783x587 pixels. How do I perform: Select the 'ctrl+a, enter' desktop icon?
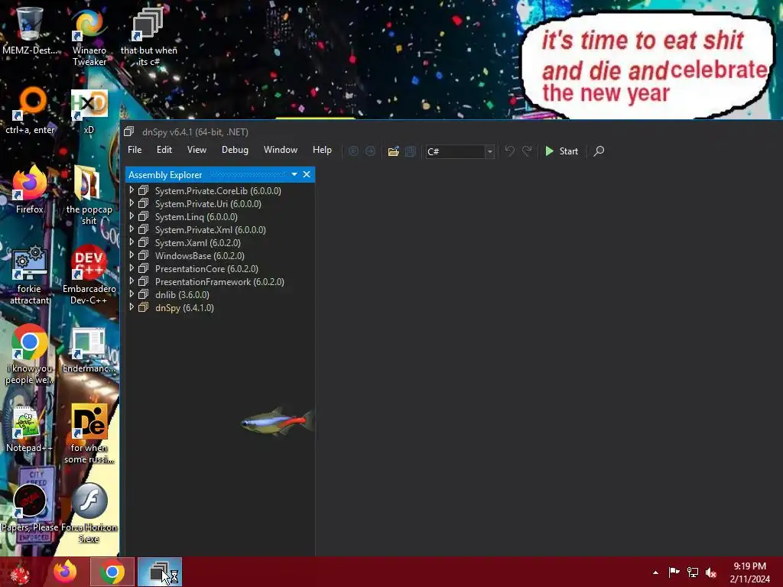30,111
